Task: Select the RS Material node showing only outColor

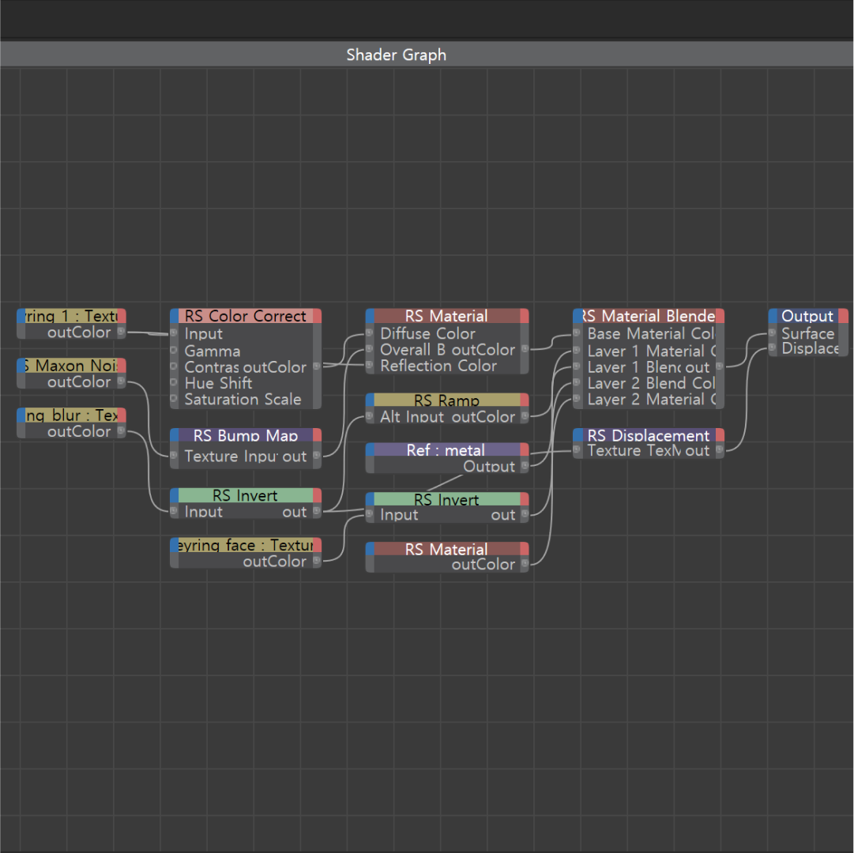Action: [446, 549]
